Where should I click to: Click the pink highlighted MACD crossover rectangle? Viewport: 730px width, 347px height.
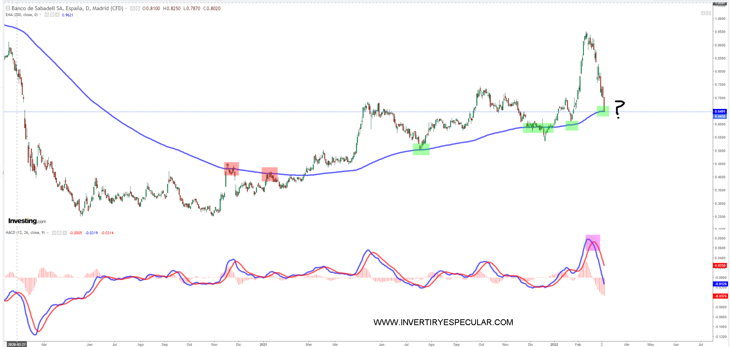(592, 242)
